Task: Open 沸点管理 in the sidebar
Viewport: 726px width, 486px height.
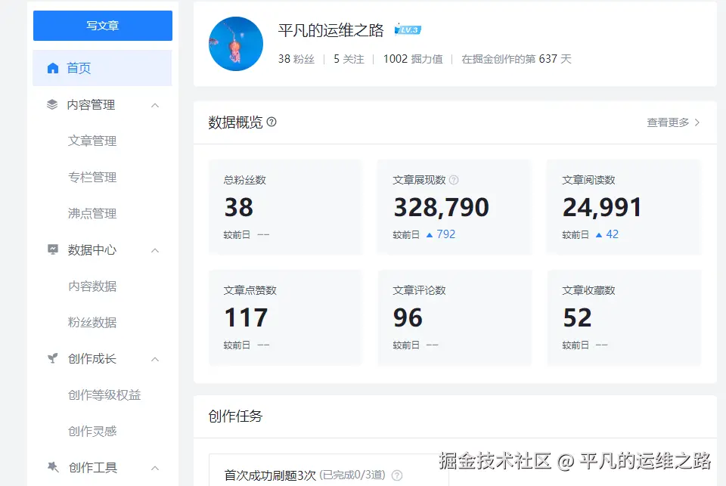Action: pyautogui.click(x=92, y=213)
